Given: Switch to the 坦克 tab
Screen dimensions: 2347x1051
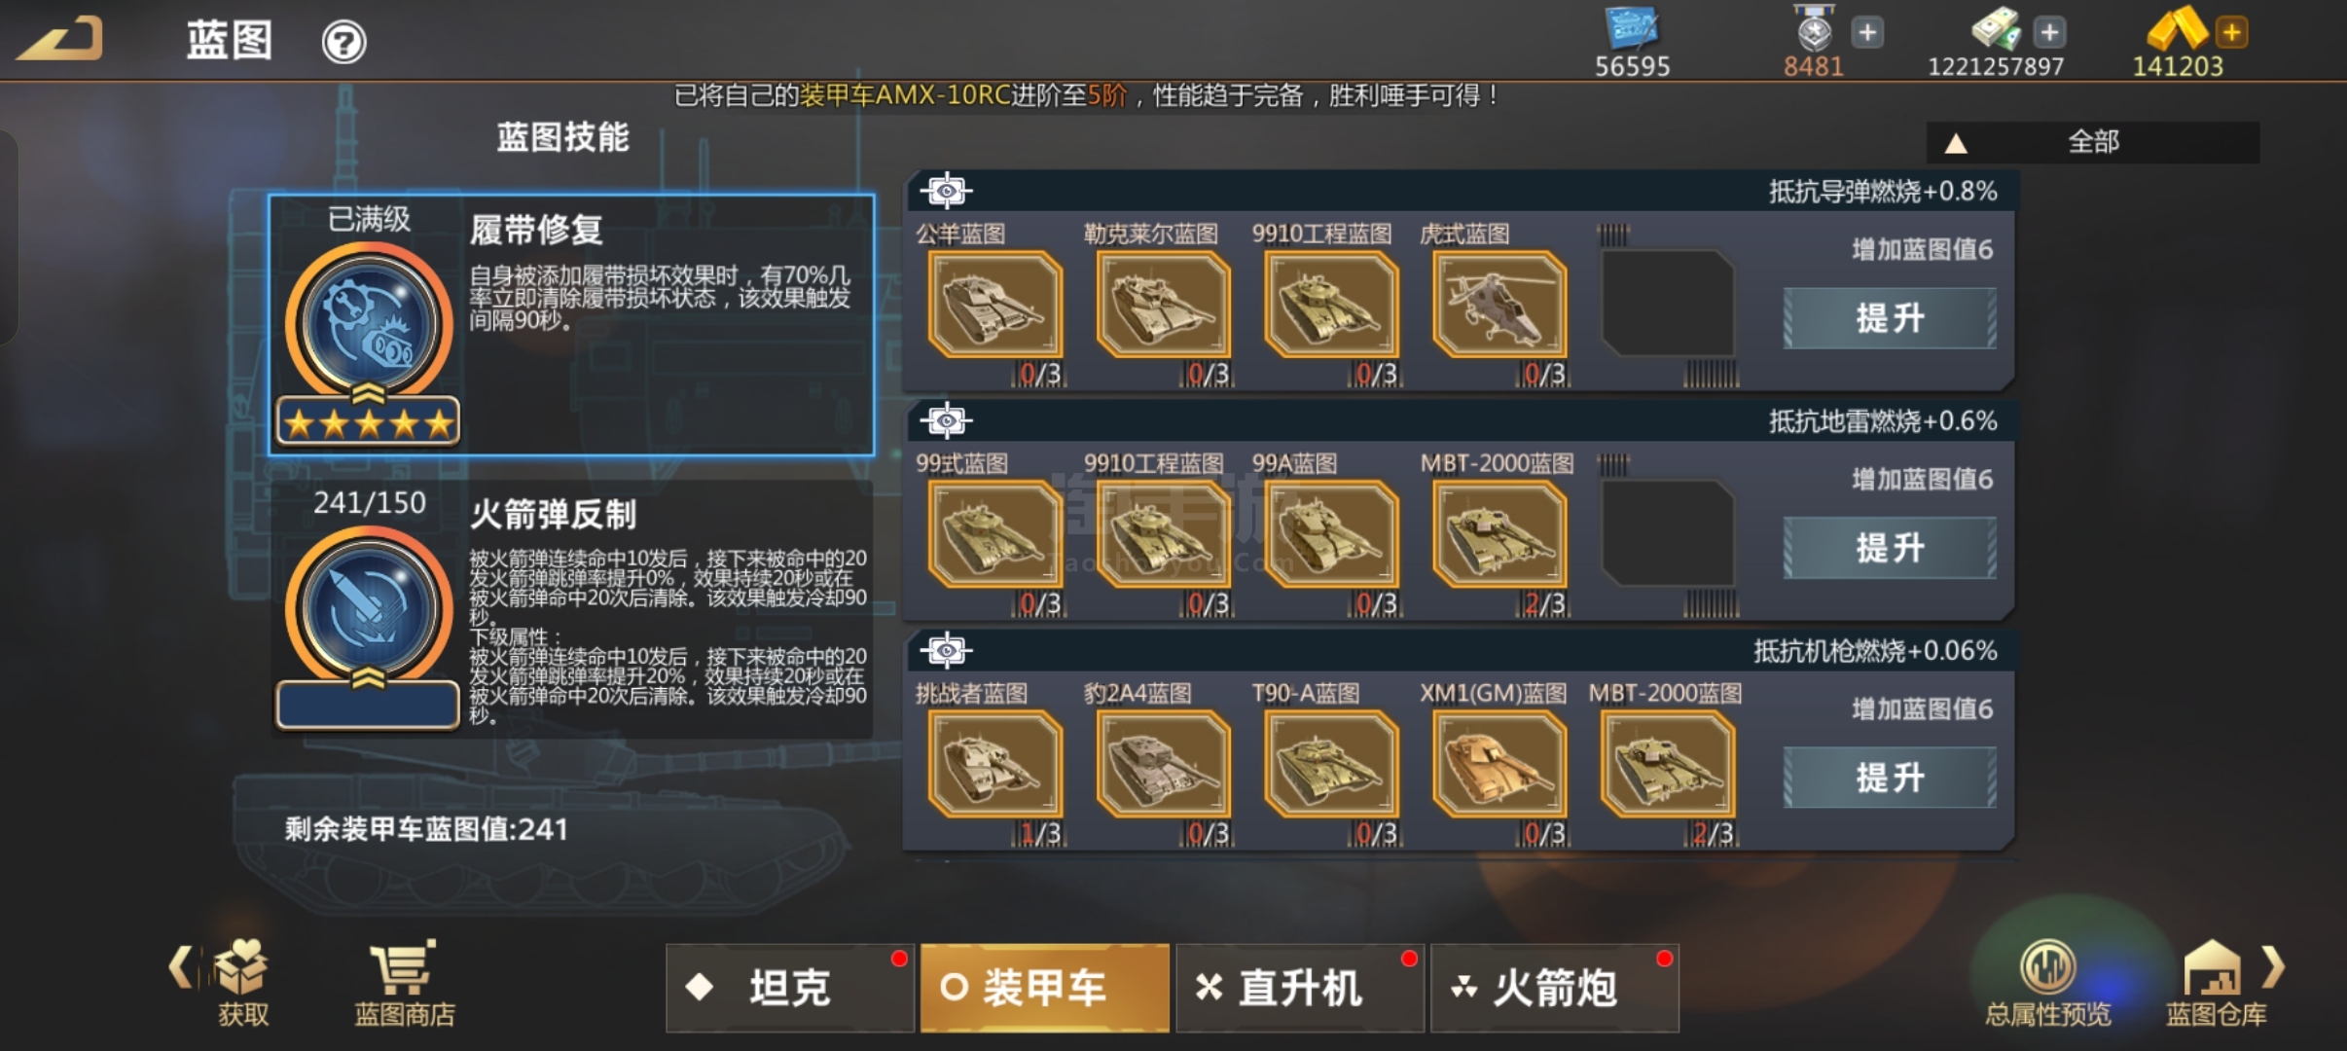Looking at the screenshot, I should [789, 988].
